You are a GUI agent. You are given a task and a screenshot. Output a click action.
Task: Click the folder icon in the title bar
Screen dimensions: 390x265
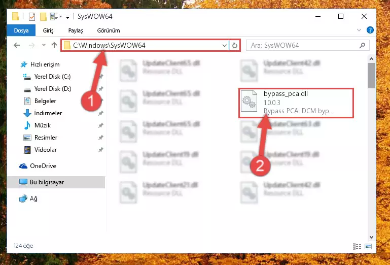[15, 16]
